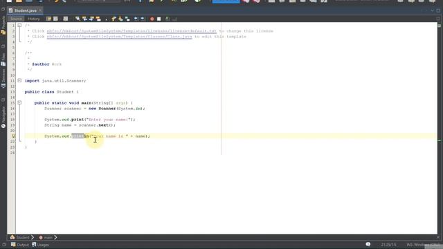Image resolution: width=443 pixels, height=249 pixels.
Task: Switch to the History view
Action: (x=34, y=19)
